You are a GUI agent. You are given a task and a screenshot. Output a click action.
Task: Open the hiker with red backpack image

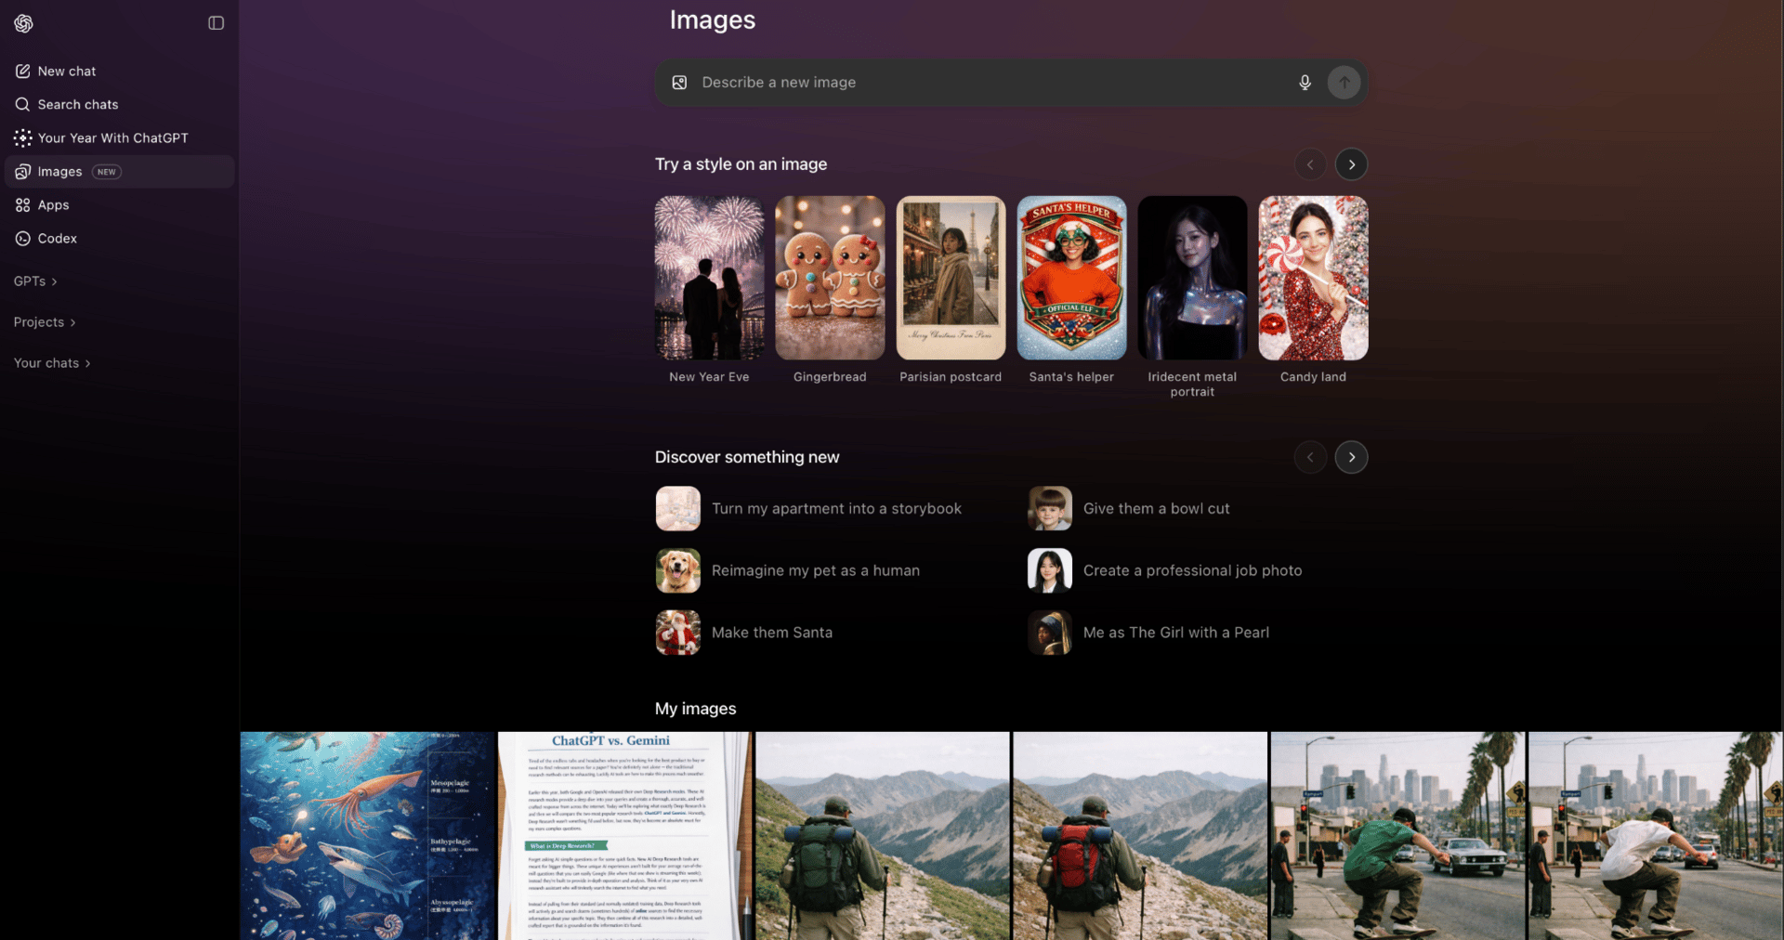click(1140, 836)
